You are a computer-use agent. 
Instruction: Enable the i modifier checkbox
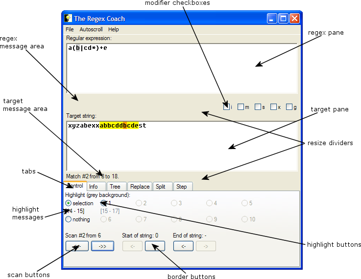(226, 107)
